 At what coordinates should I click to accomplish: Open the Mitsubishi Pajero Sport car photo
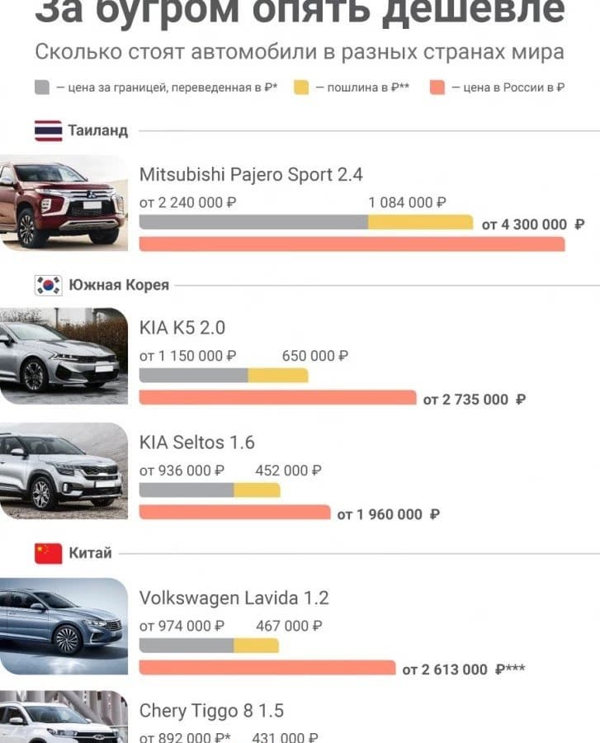[x=64, y=202]
